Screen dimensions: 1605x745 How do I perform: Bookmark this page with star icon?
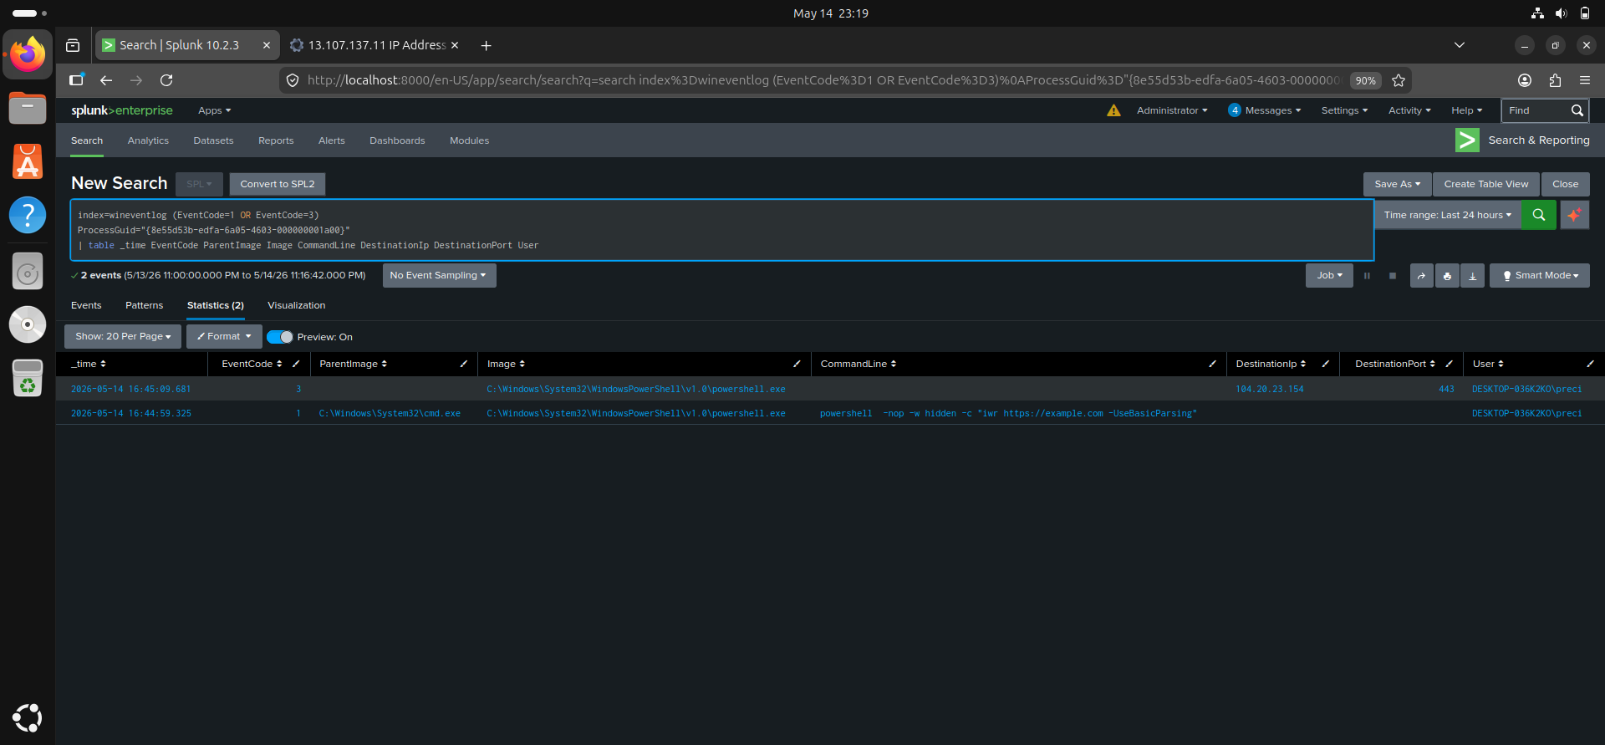(1399, 80)
